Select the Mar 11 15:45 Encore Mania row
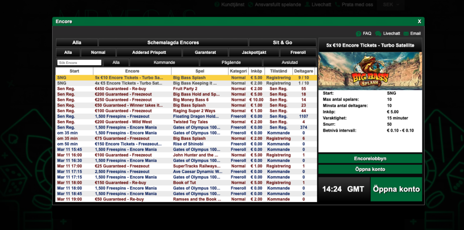Image resolution: width=464 pixels, height=230 pixels. [186, 149]
